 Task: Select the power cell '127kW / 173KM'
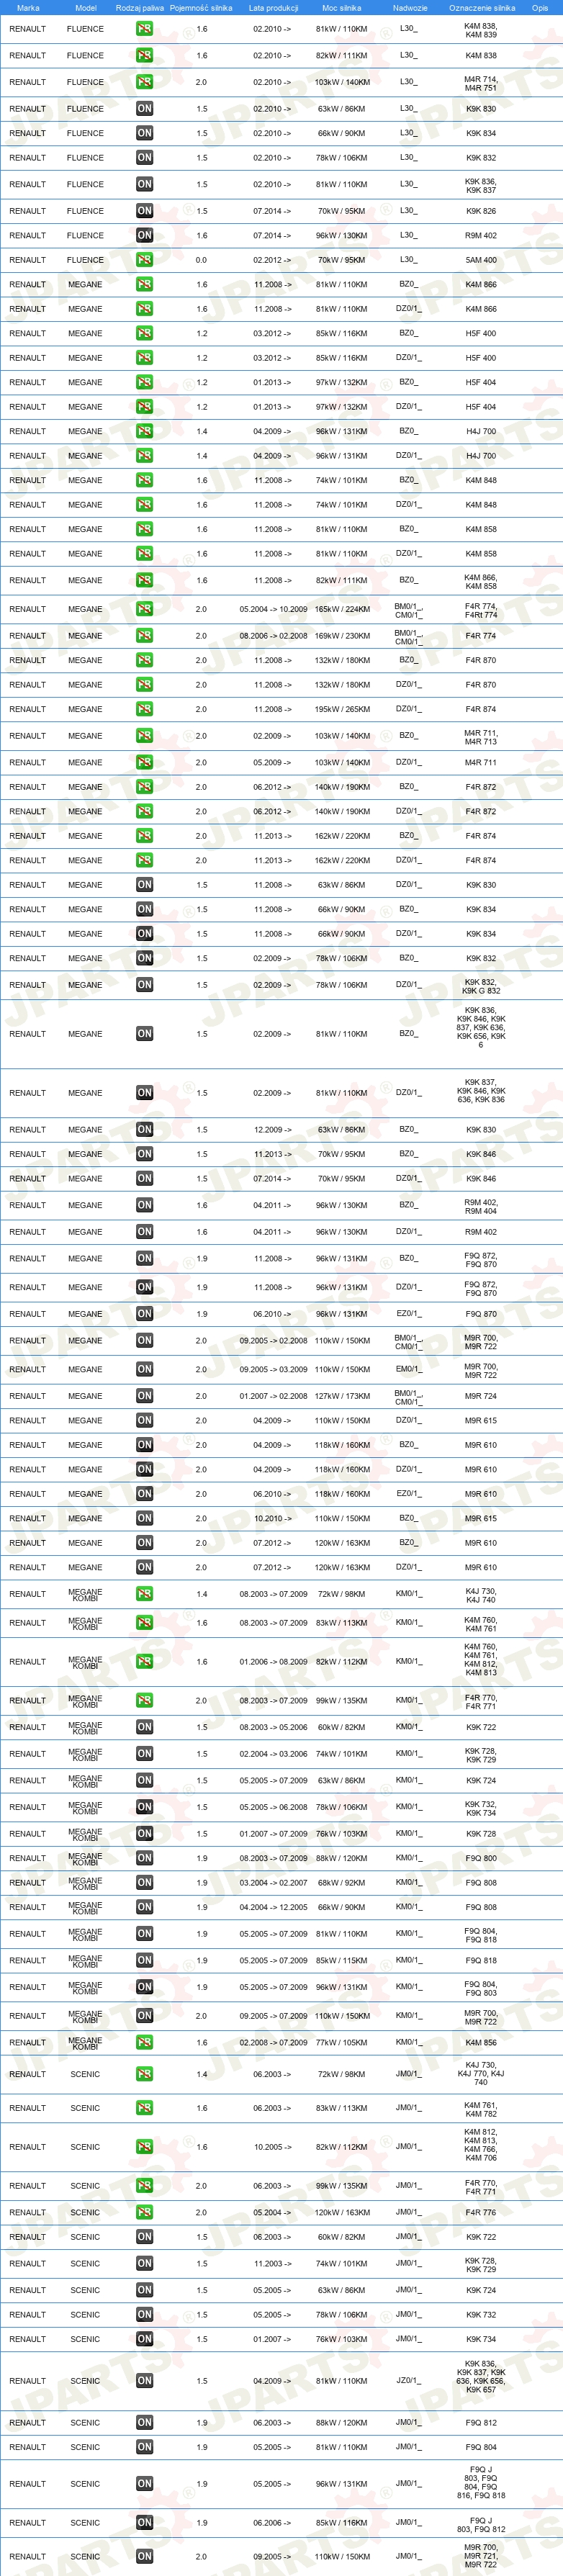[x=342, y=1396]
